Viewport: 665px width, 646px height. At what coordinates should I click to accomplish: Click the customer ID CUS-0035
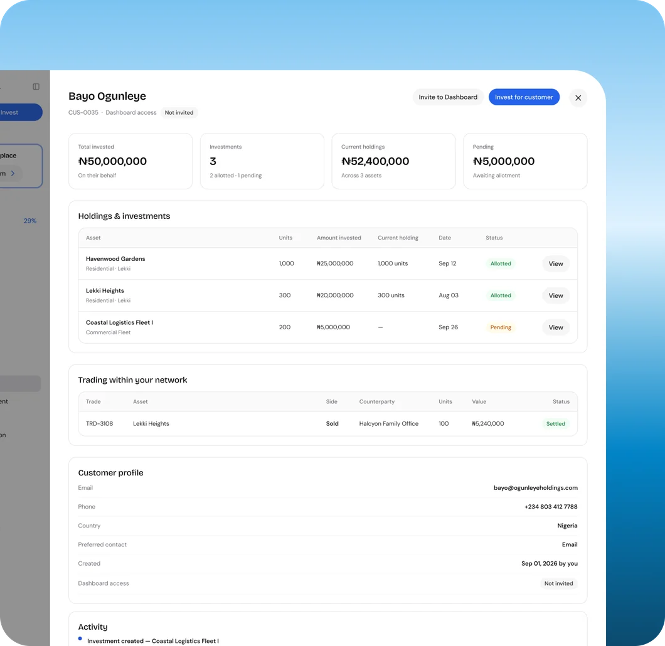(83, 113)
